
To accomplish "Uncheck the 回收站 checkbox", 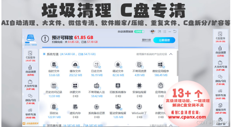I will point(57,109).
